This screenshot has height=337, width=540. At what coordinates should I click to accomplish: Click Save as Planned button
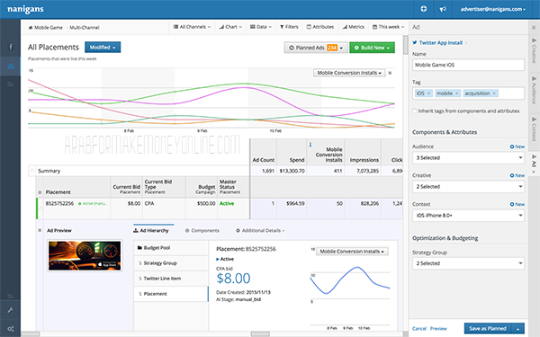[x=488, y=329]
